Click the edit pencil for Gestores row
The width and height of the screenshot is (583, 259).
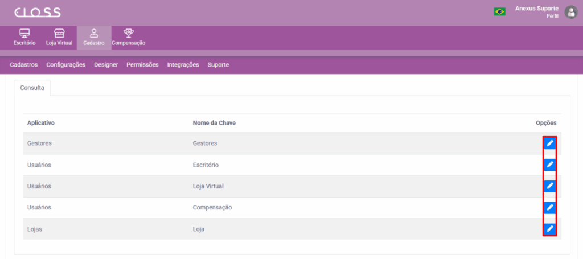(x=549, y=143)
